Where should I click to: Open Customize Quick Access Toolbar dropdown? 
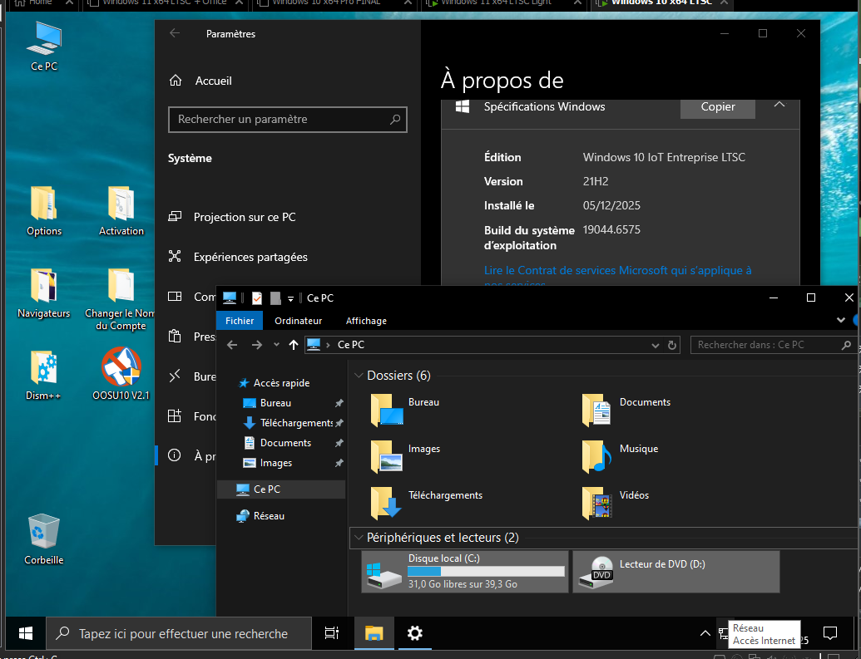click(x=290, y=298)
